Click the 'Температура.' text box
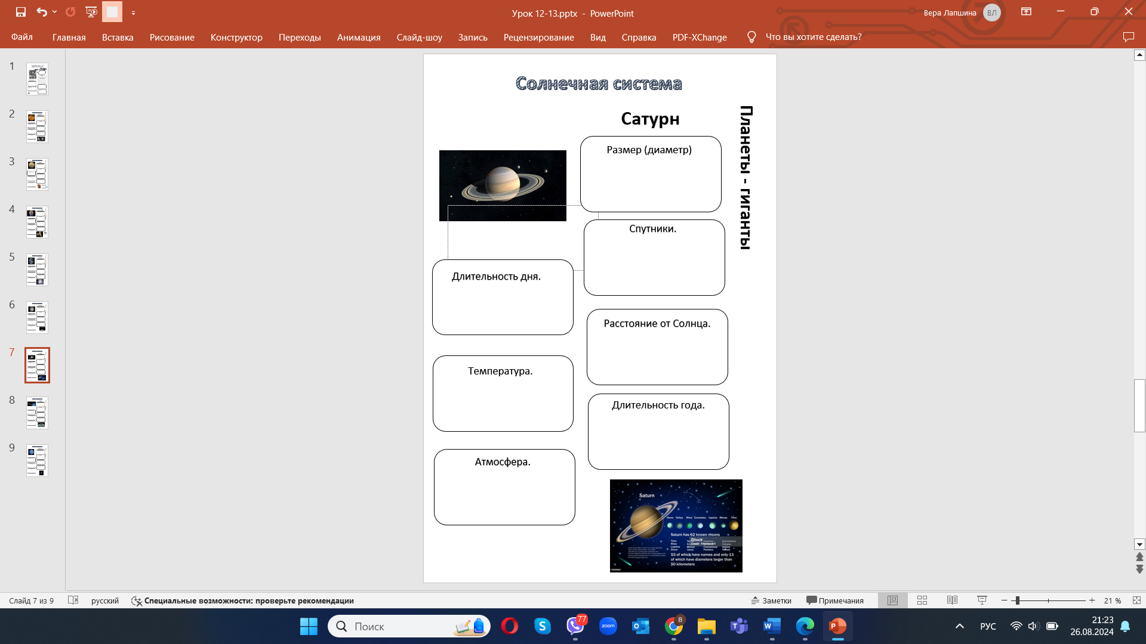Viewport: 1146px width, 644px height. (503, 394)
